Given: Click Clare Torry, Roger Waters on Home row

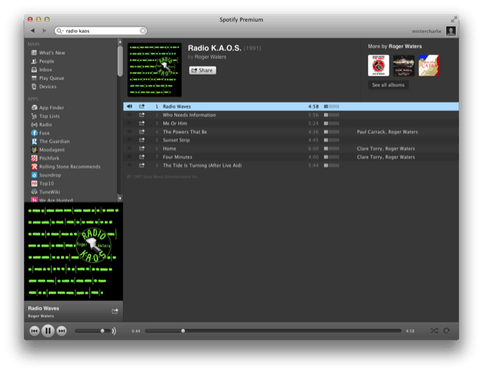Looking at the screenshot, I should tap(386, 149).
